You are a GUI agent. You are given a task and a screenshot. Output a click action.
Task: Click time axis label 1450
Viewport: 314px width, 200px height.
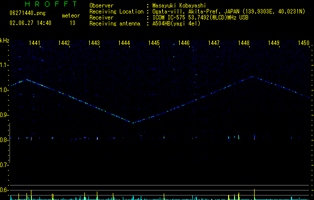(x=304, y=43)
